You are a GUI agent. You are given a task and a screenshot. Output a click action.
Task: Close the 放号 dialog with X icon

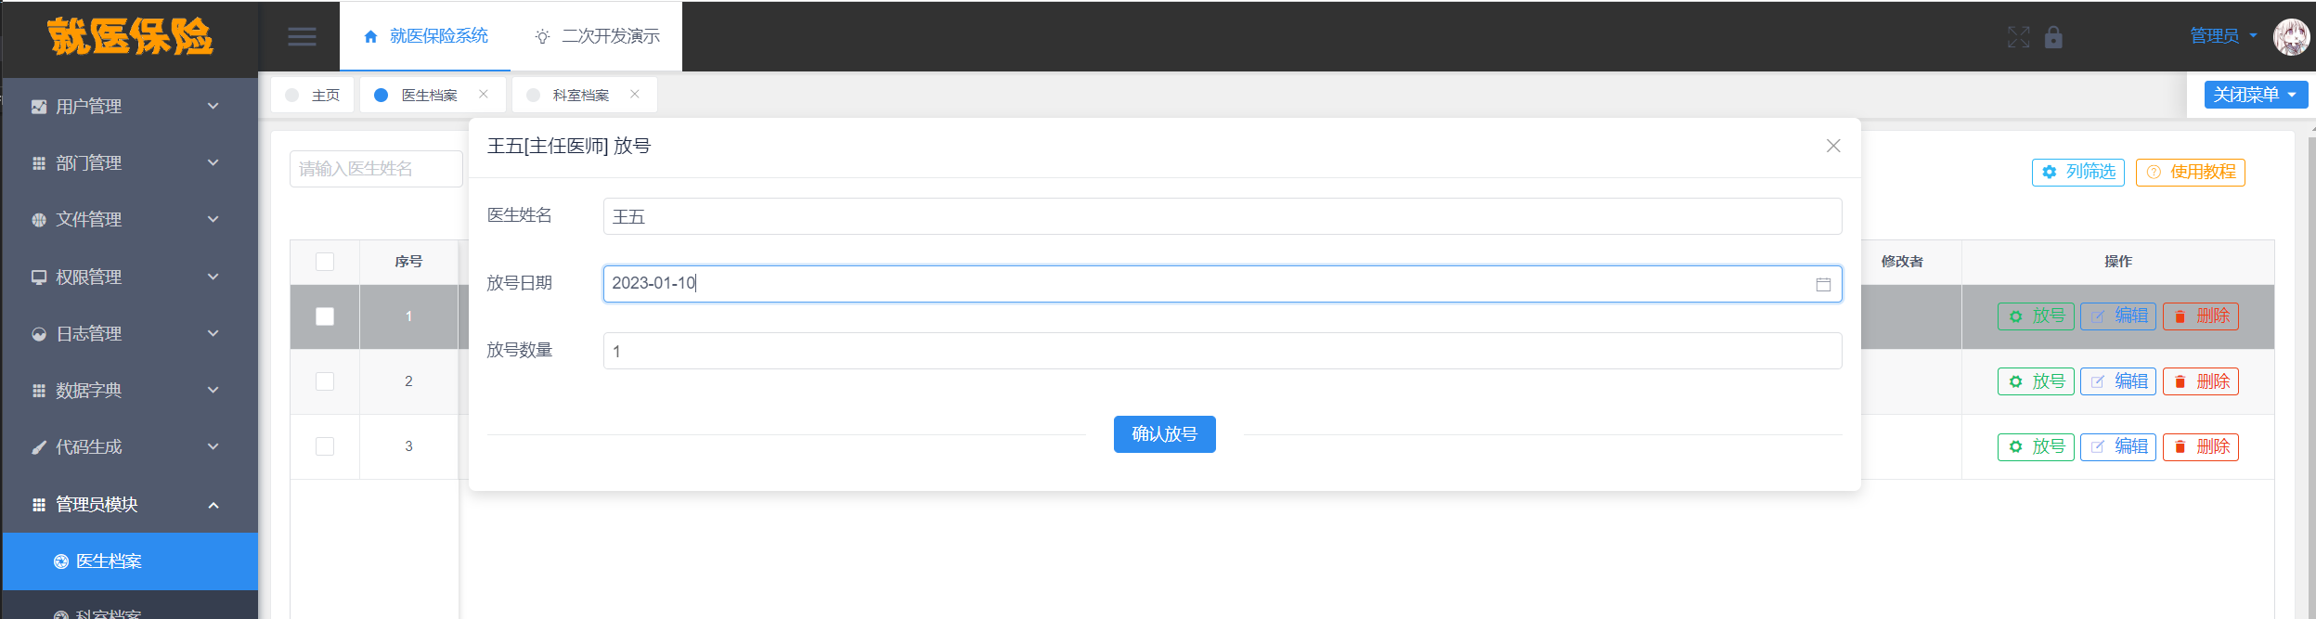(1833, 146)
